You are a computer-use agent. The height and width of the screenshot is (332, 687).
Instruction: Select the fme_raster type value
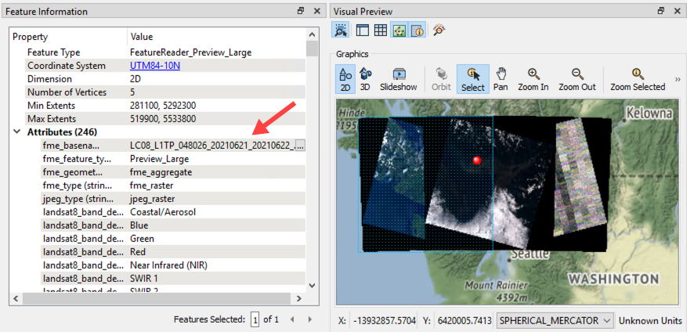pyautogui.click(x=152, y=186)
